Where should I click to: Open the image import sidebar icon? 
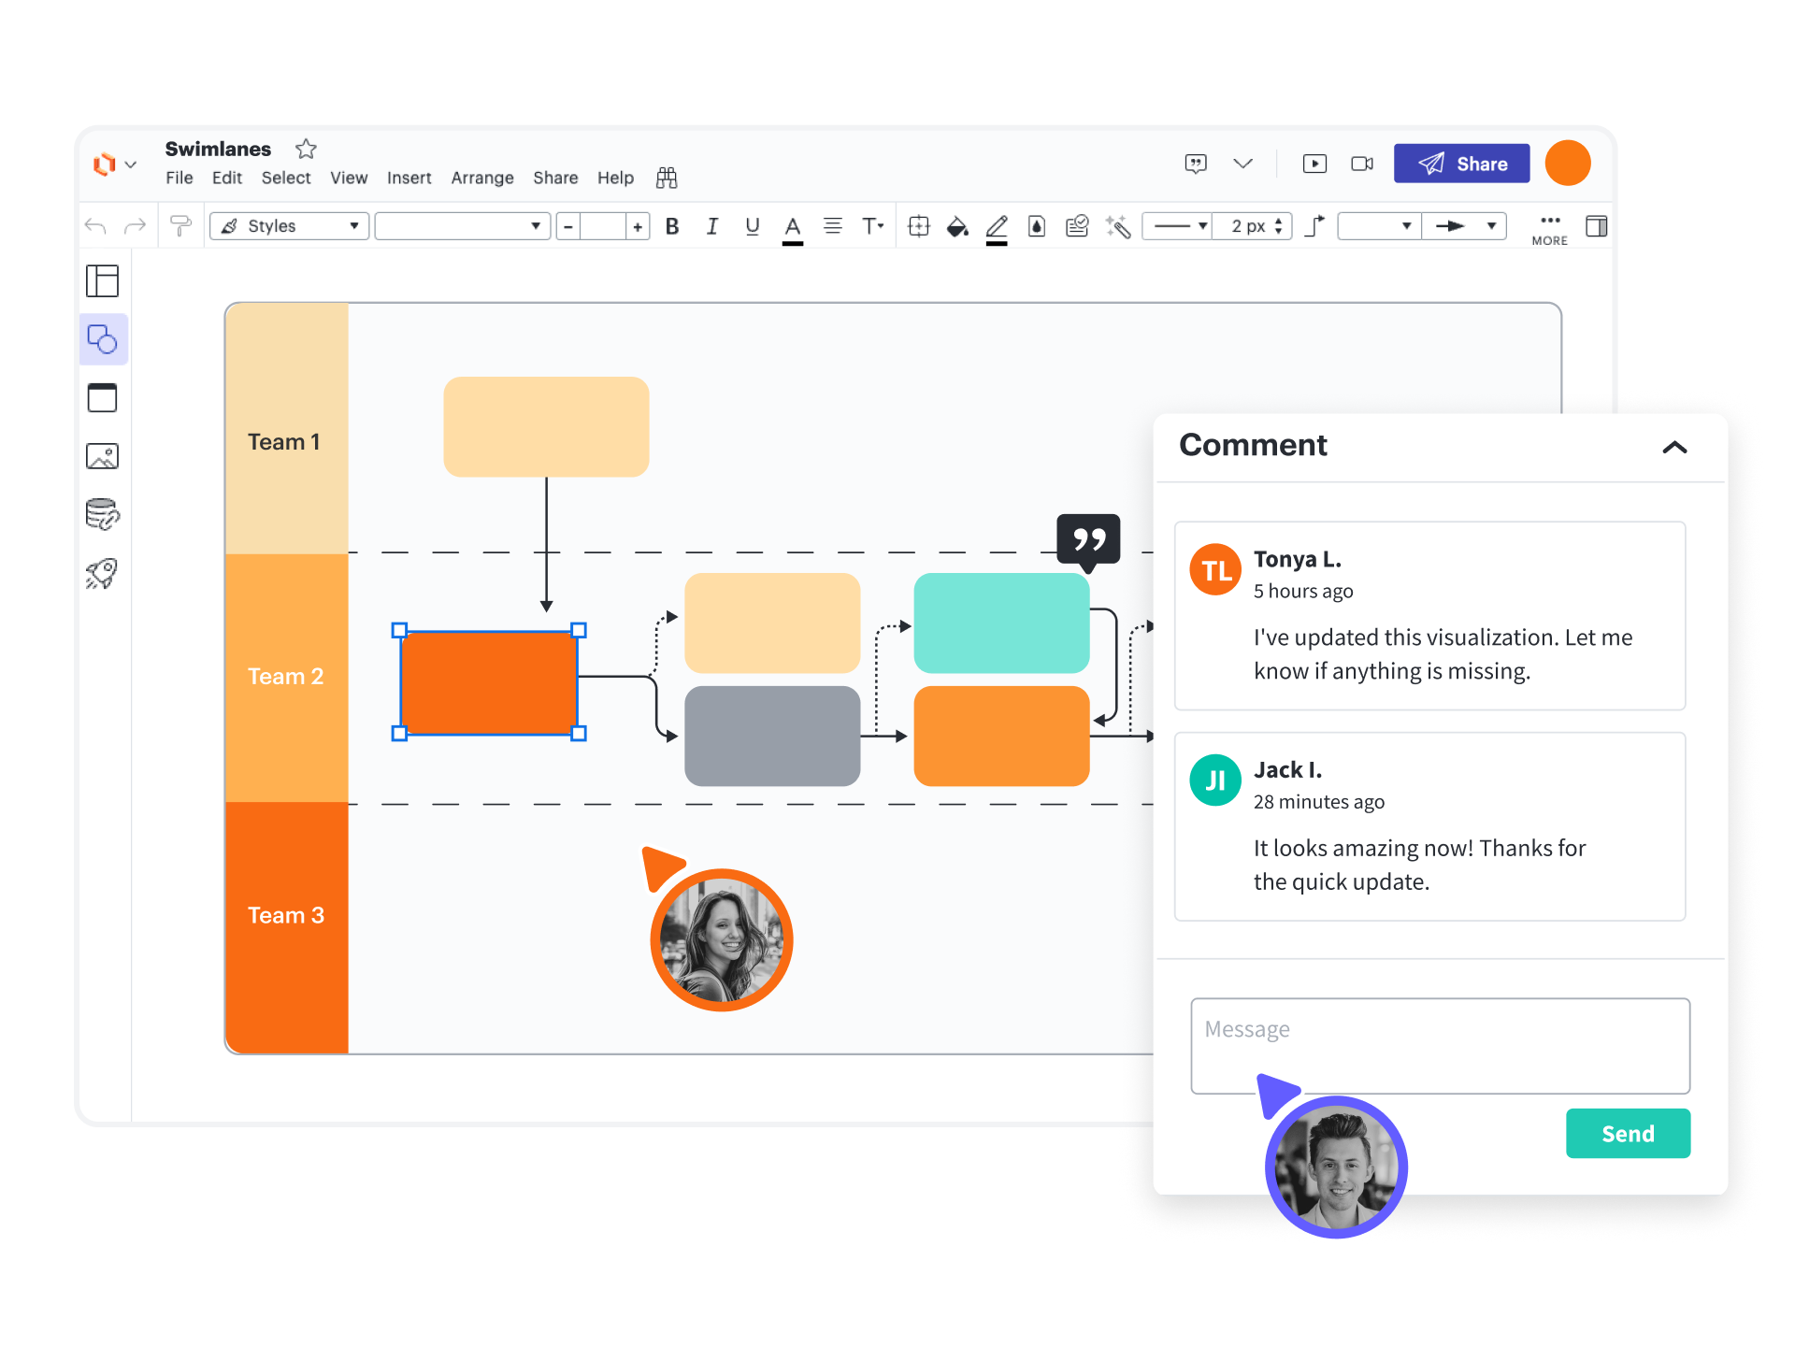coord(102,456)
